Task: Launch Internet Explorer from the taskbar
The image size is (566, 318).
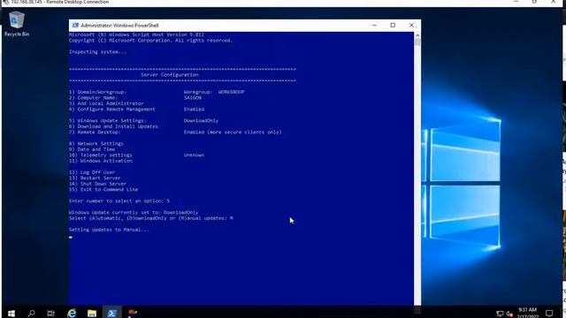Action: 72,313
